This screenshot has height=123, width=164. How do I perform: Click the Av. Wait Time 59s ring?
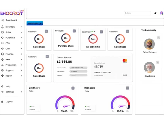tap(93, 39)
